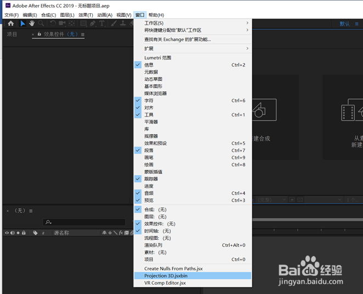
Task: Select the Rectangle shape tool
Action: coord(83,24)
